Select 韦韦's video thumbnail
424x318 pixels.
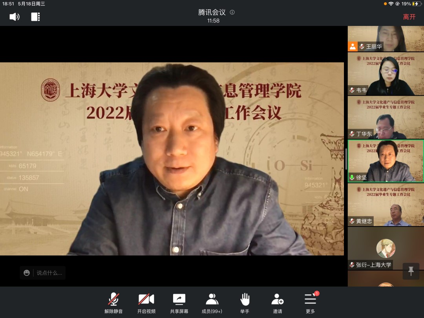tap(386, 74)
